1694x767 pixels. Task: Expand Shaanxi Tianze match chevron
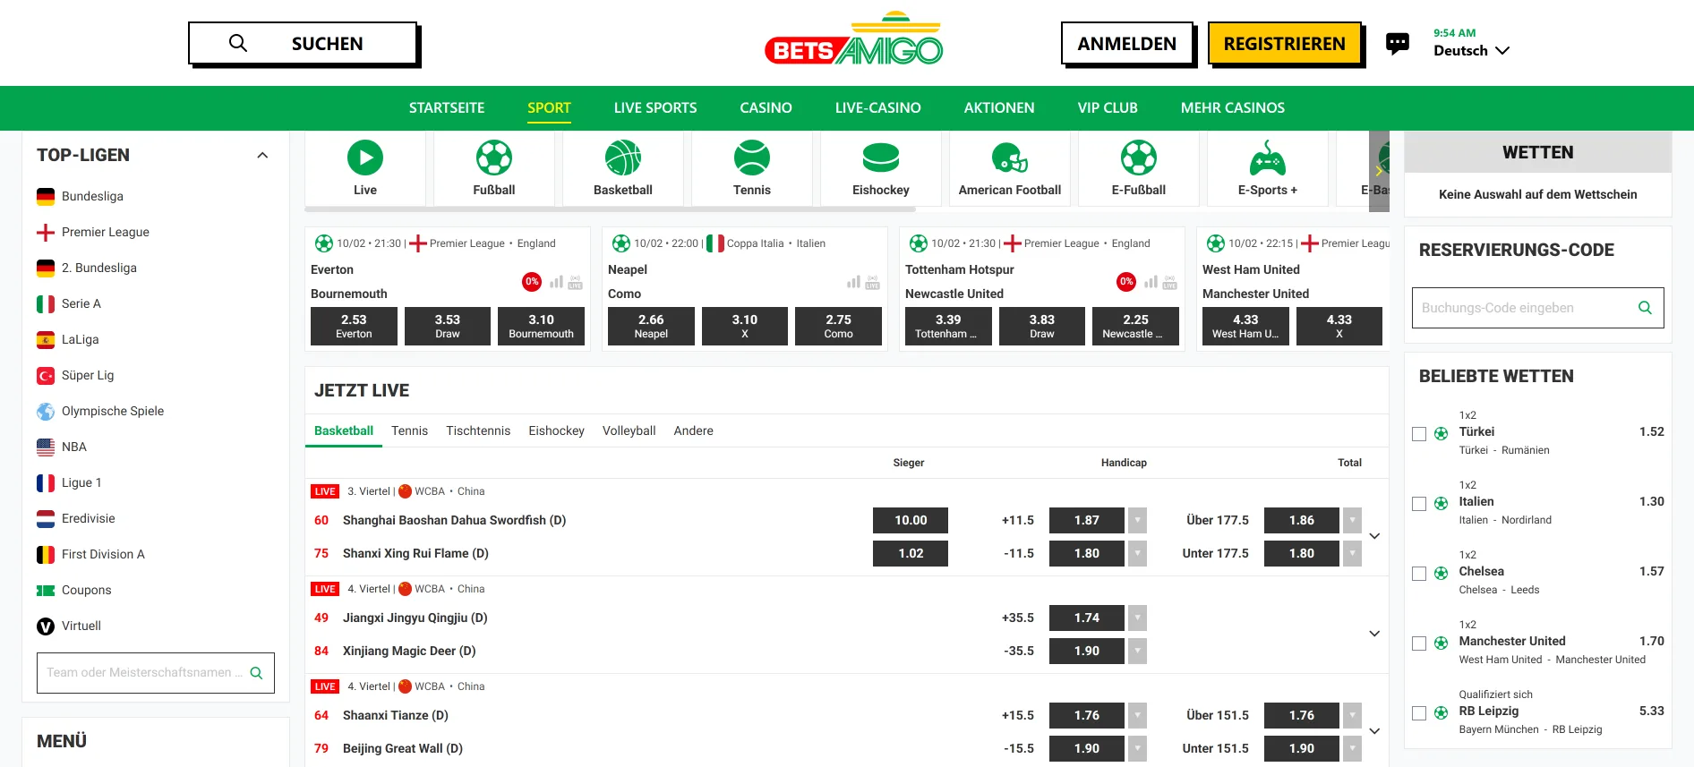(1374, 731)
